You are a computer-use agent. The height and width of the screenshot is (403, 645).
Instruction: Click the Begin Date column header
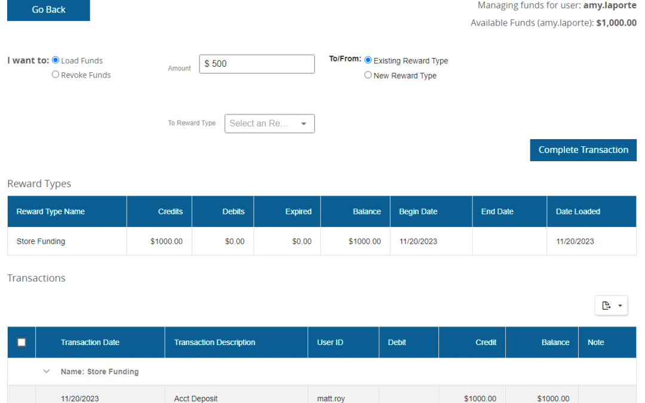click(x=418, y=211)
